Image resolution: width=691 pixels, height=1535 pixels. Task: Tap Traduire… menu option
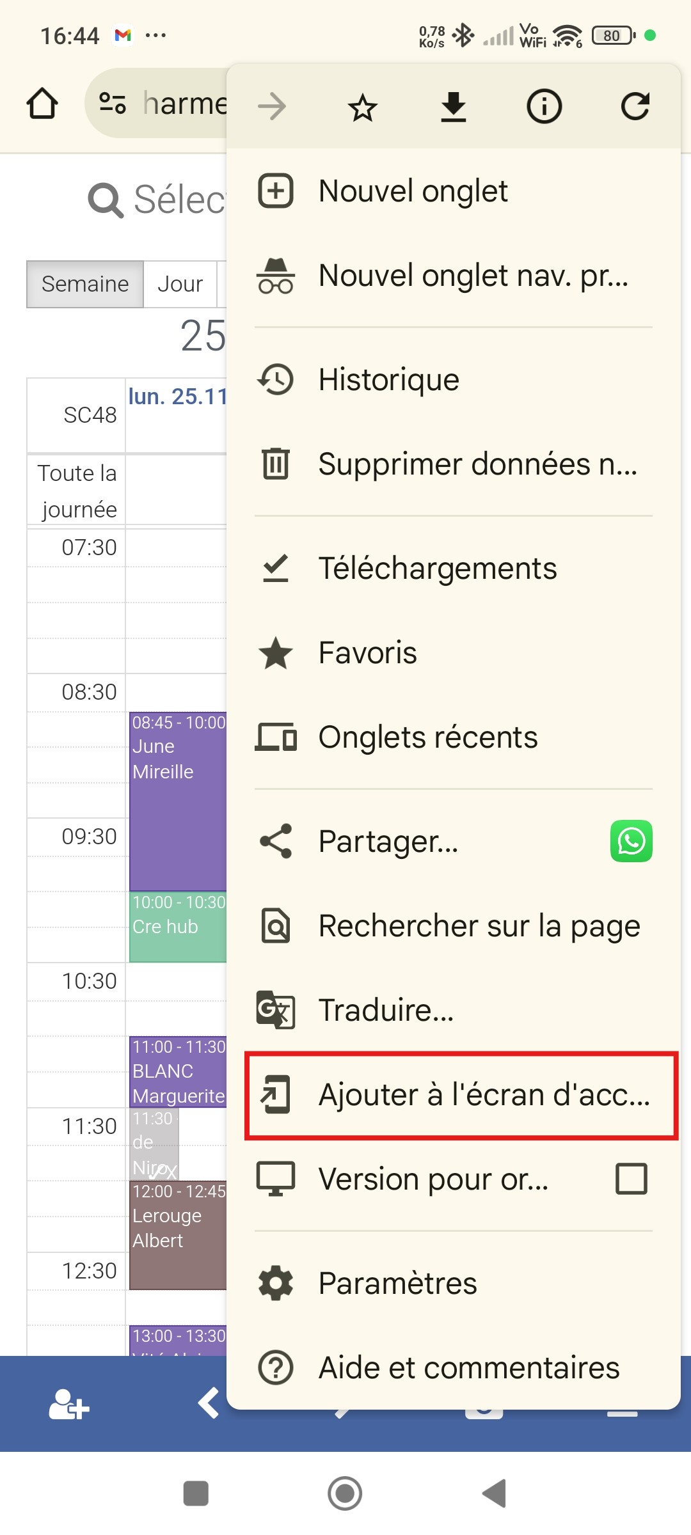(x=453, y=1011)
